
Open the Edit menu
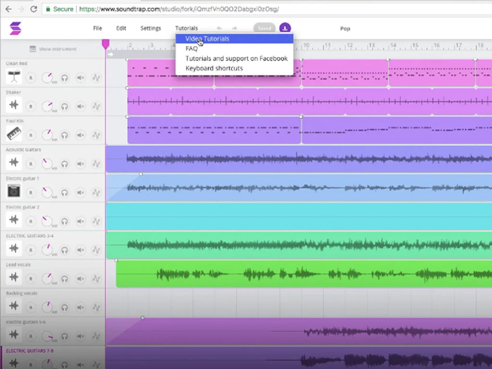tap(121, 28)
